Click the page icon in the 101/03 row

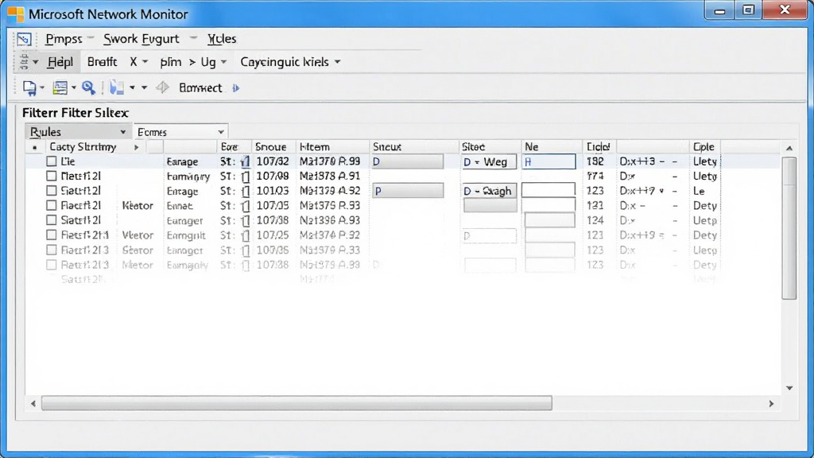(x=246, y=191)
